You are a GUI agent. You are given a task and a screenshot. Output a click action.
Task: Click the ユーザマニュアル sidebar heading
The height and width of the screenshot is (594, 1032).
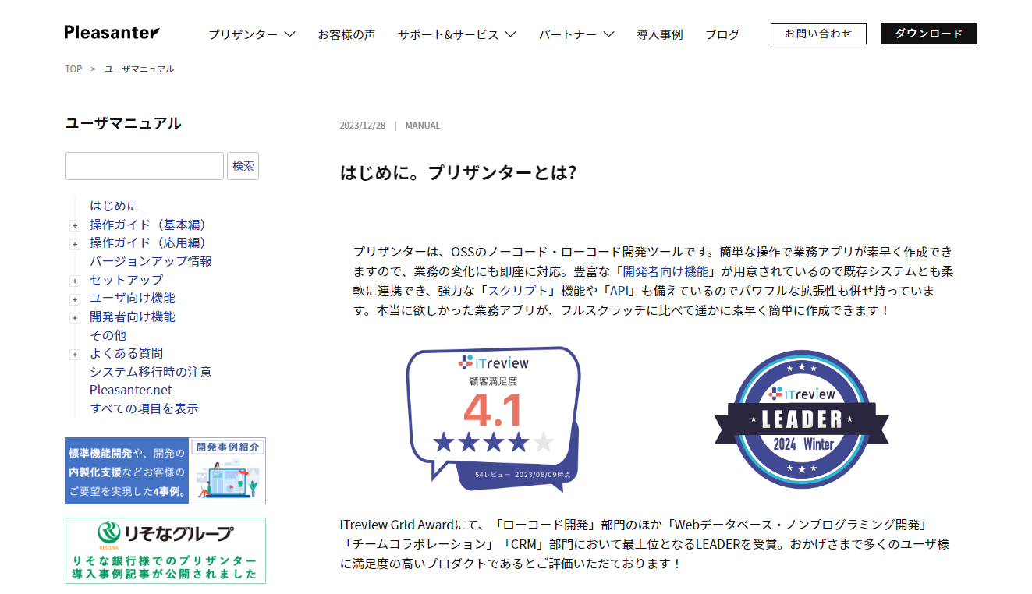pos(123,123)
